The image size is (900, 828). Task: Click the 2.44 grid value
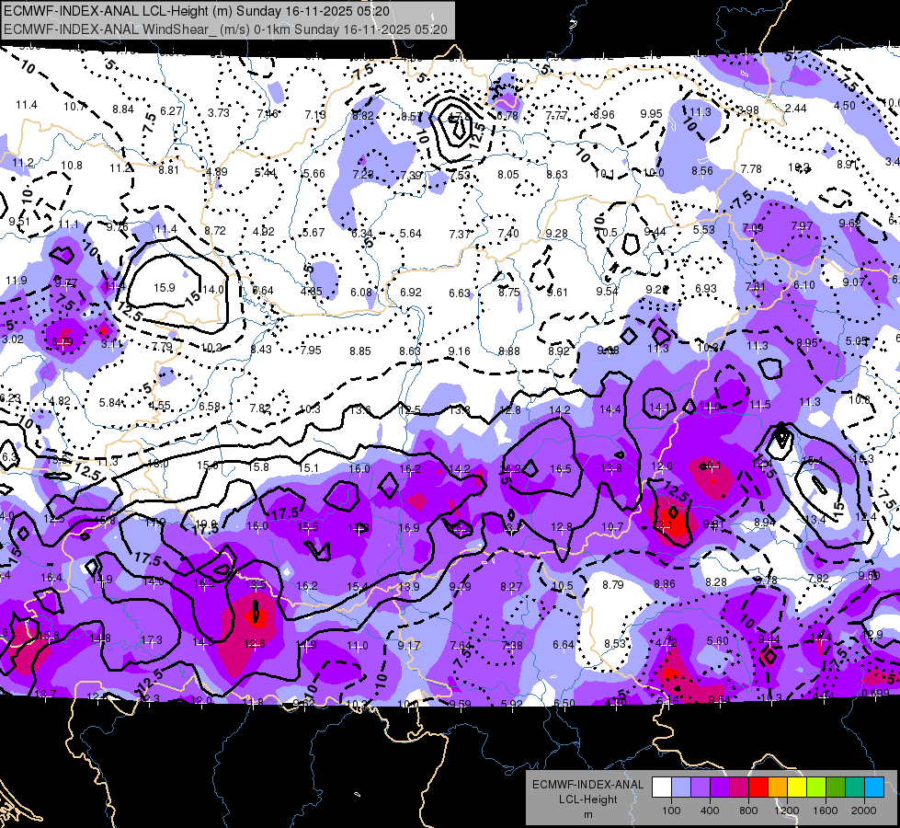coord(795,109)
